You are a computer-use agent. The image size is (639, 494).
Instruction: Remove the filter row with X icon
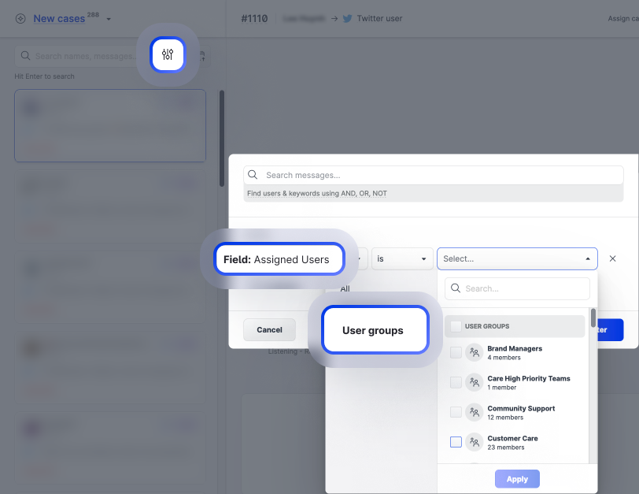click(x=612, y=258)
